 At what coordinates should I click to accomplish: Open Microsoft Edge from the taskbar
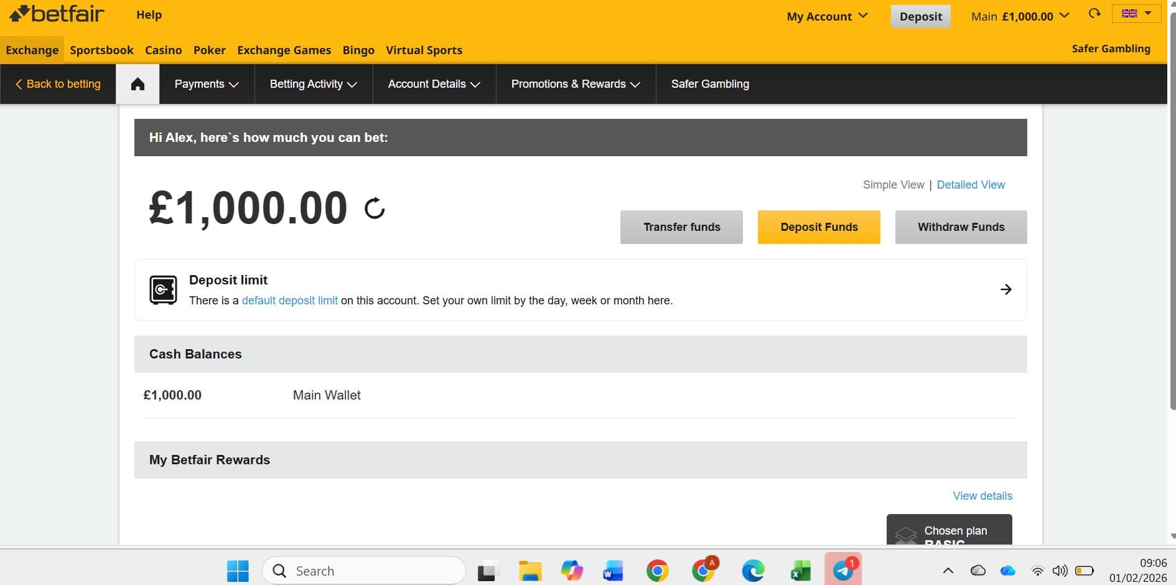click(753, 571)
